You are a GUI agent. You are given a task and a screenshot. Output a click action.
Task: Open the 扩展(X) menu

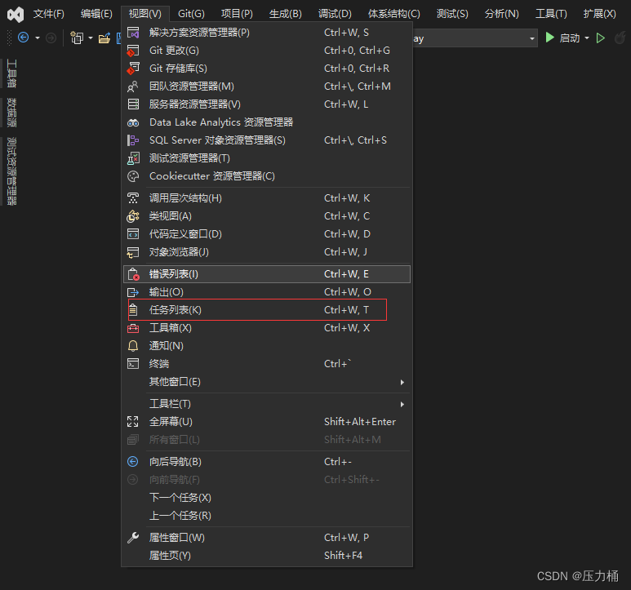click(600, 14)
